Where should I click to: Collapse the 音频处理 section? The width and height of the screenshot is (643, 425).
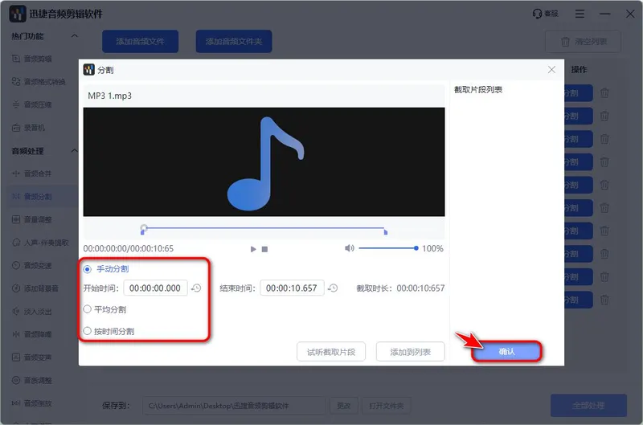(74, 151)
